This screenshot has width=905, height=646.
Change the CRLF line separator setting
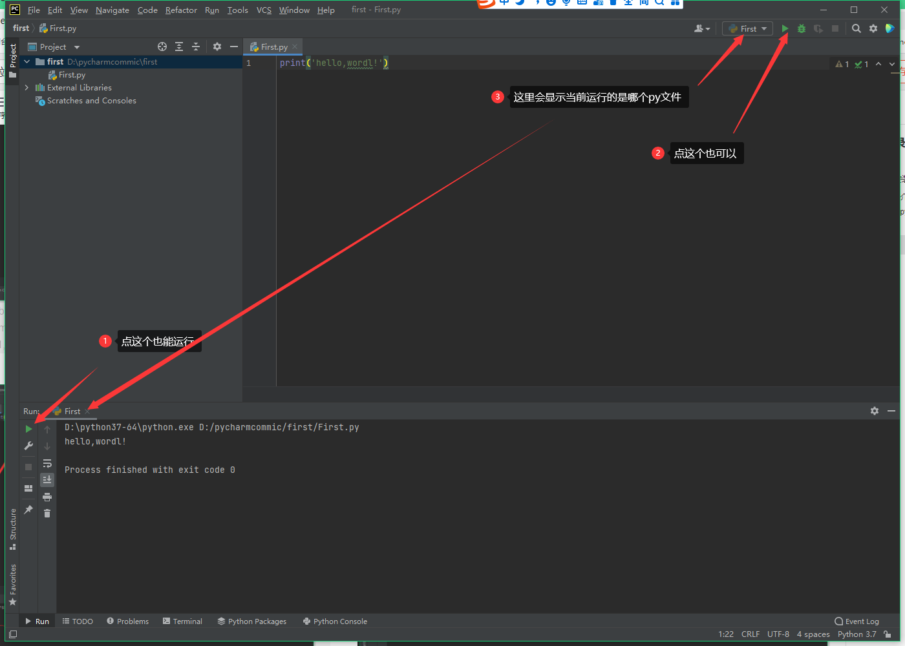(751, 634)
